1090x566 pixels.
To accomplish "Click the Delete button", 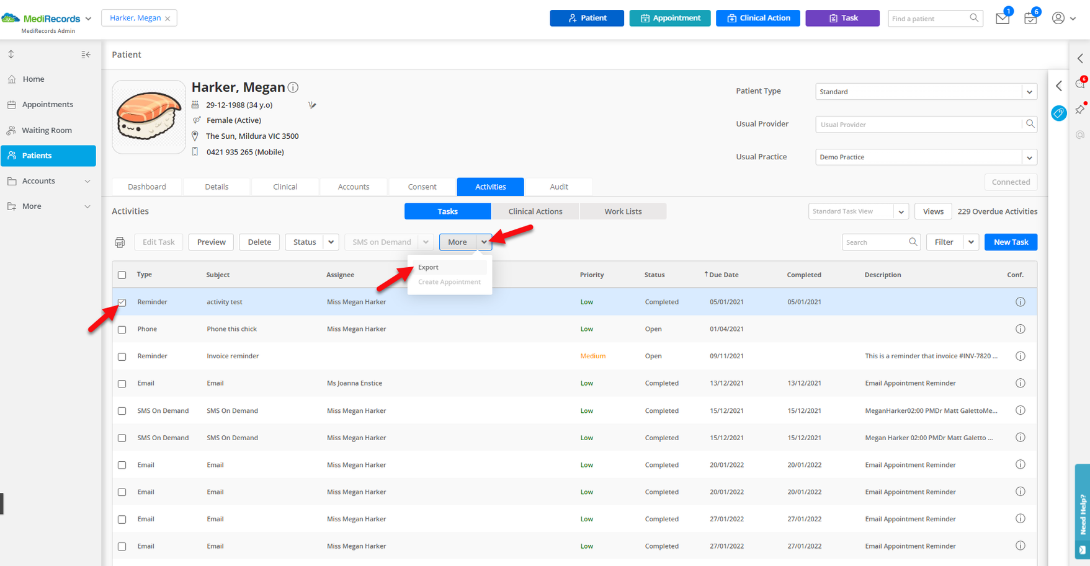I will pyautogui.click(x=259, y=242).
